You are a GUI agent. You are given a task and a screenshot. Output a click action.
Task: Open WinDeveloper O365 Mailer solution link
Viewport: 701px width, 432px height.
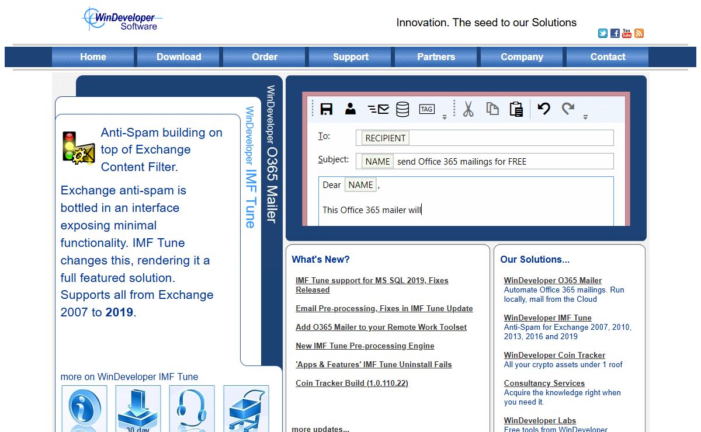(553, 280)
